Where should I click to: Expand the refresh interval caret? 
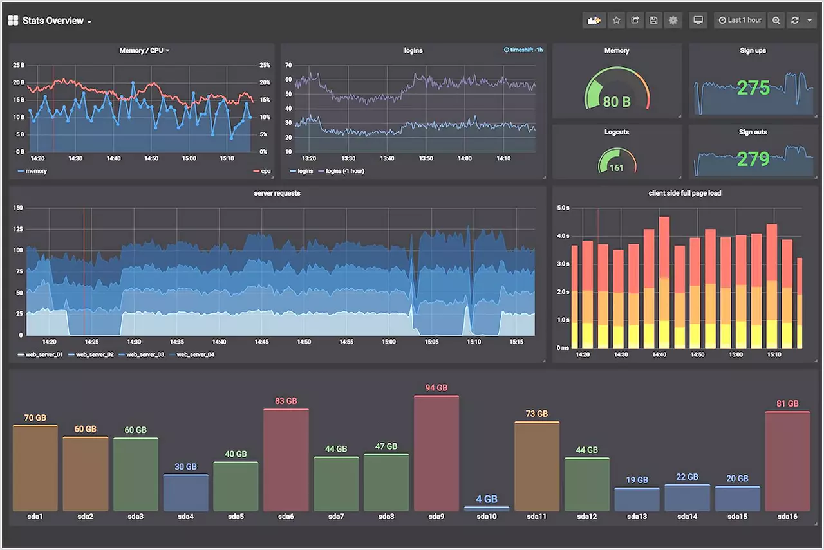809,21
